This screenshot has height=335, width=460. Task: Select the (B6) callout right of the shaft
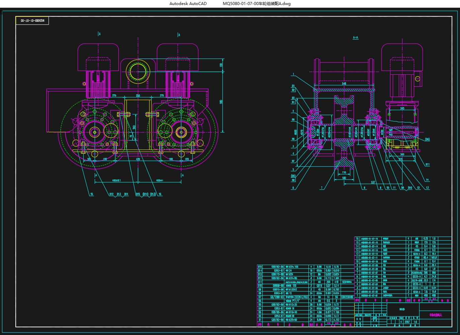(x=427, y=139)
